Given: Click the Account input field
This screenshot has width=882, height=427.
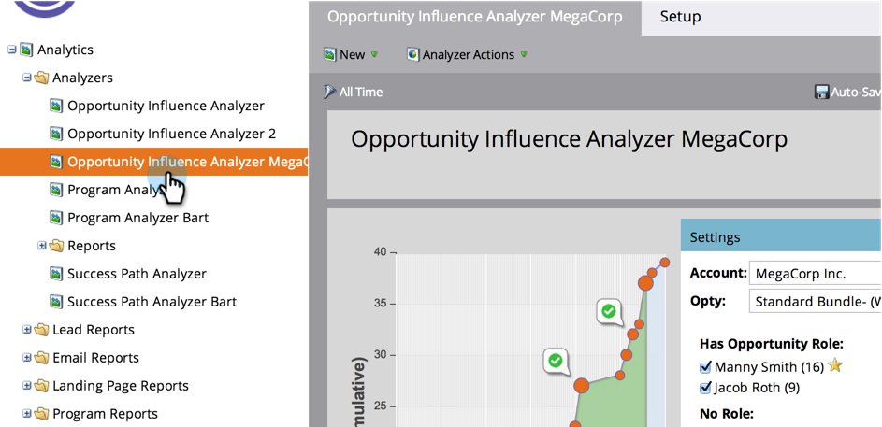Looking at the screenshot, I should [x=814, y=274].
